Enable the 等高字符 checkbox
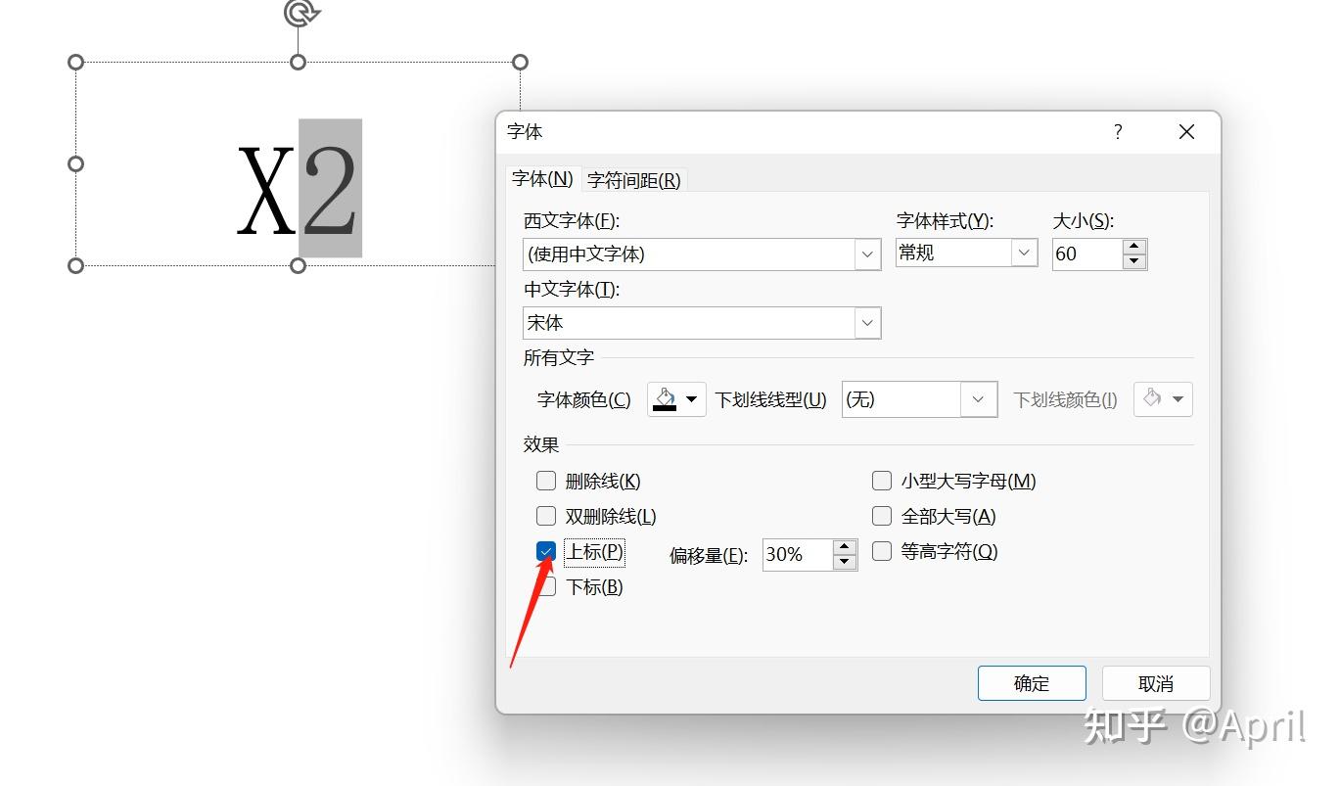This screenshot has height=786, width=1340. 881,551
